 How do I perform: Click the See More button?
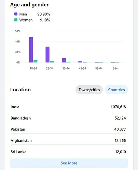click(x=69, y=163)
